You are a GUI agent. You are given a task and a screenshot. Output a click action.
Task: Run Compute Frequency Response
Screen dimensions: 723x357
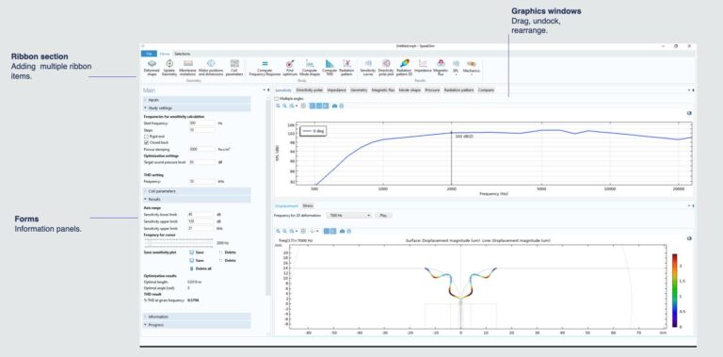265,67
